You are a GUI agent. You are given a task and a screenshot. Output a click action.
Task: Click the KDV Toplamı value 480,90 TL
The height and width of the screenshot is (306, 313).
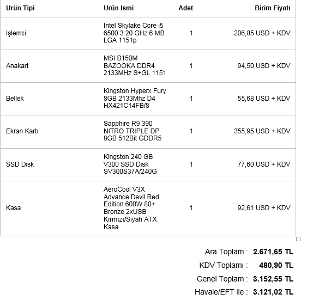pyautogui.click(x=276, y=265)
